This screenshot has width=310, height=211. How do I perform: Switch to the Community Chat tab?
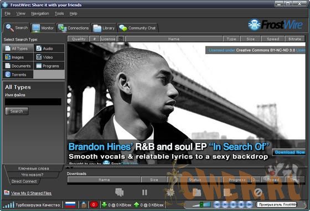pos(138,28)
